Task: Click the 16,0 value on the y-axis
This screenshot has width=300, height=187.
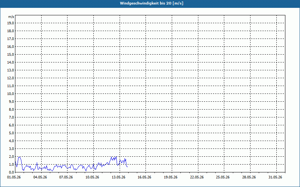Action: click(x=10, y=46)
